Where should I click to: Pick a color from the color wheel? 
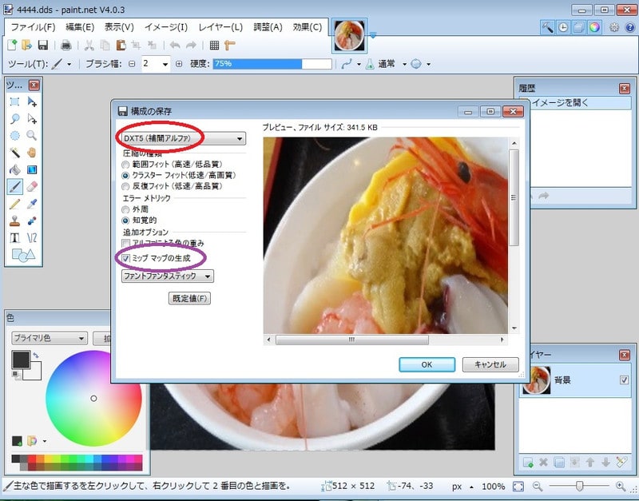pyautogui.click(x=86, y=408)
